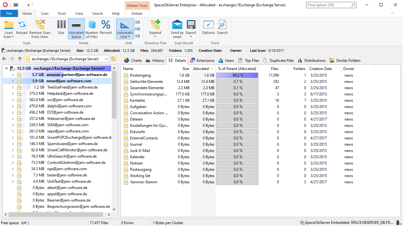Image resolution: width=403 pixels, height=226 pixels.
Task: Click the folder history icon beside path box
Action: (x=113, y=59)
